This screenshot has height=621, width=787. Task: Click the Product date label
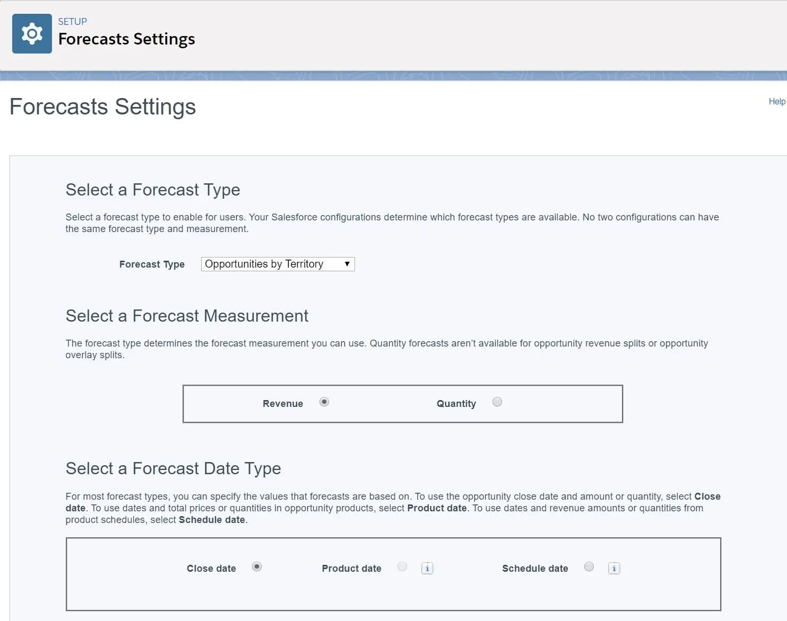click(x=351, y=569)
